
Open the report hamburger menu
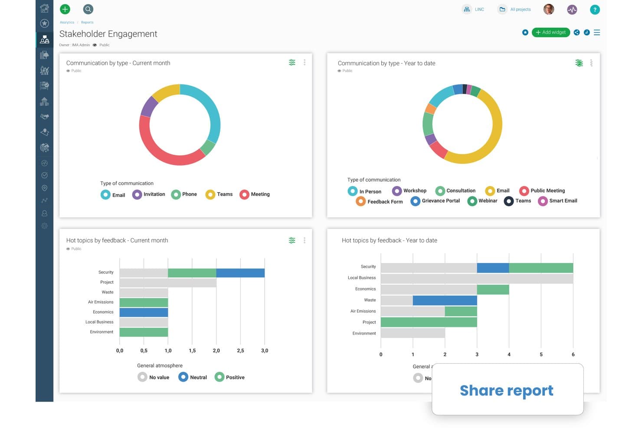(x=597, y=33)
